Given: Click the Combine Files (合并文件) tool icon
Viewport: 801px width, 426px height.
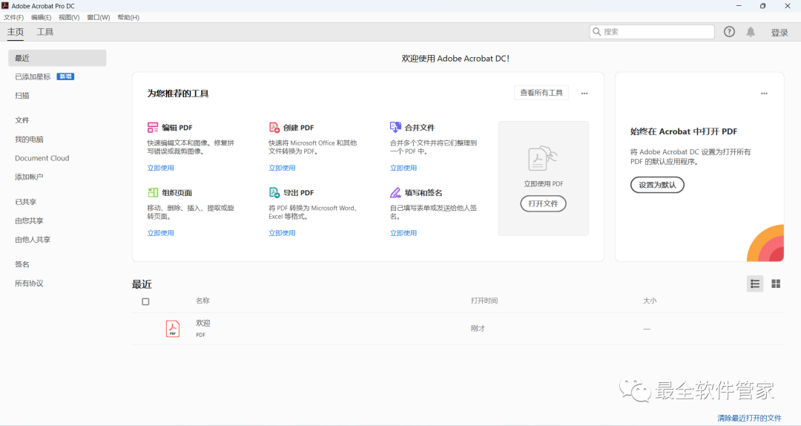Looking at the screenshot, I should pyautogui.click(x=395, y=127).
